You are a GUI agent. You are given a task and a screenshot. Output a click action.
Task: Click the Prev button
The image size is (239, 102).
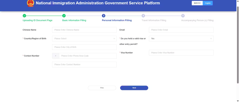pos(102,88)
